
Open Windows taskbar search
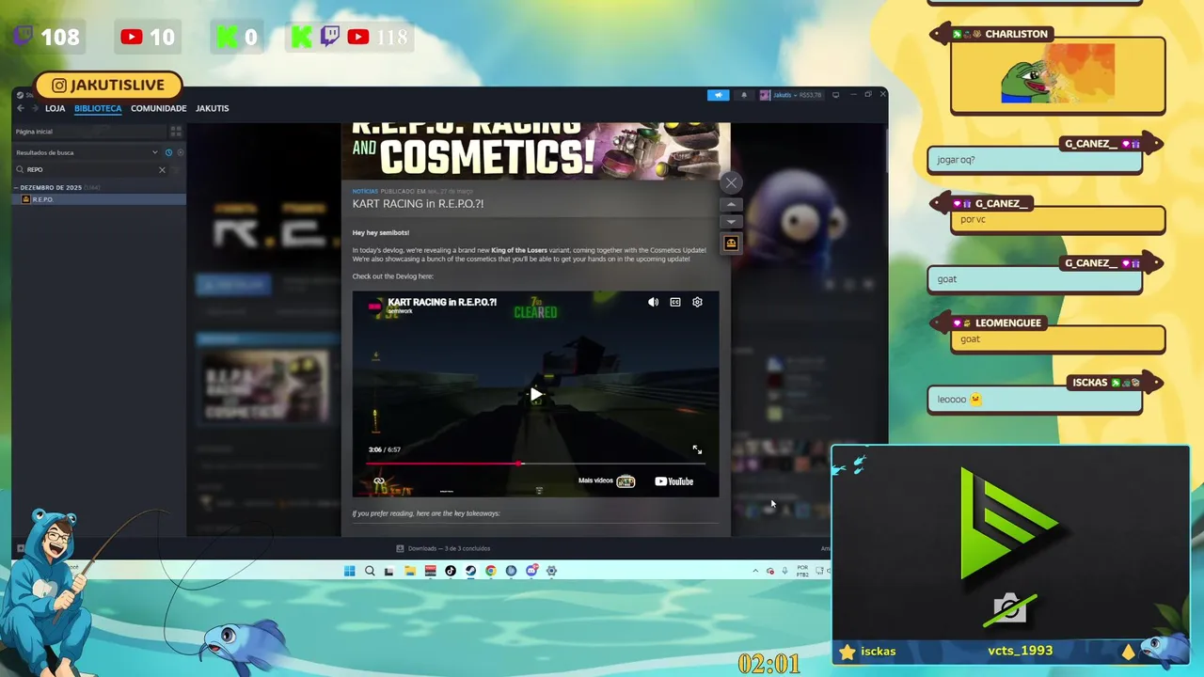(370, 571)
